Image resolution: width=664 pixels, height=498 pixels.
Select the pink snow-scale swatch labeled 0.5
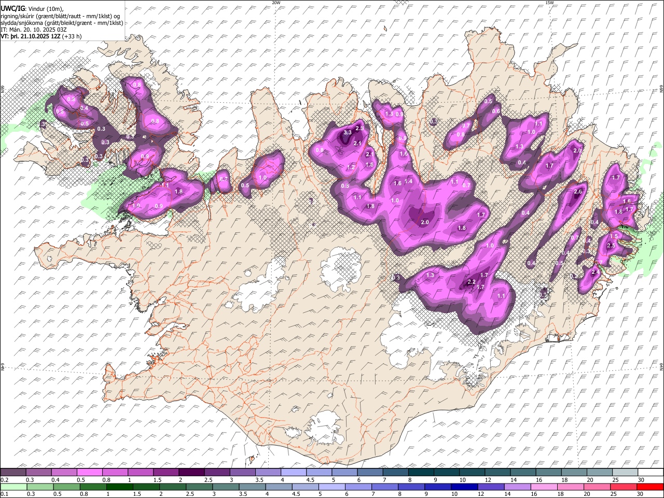tap(89, 472)
